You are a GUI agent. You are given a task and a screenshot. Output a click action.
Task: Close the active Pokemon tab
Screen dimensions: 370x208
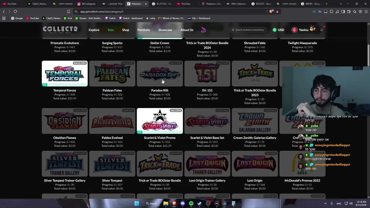point(146,4)
